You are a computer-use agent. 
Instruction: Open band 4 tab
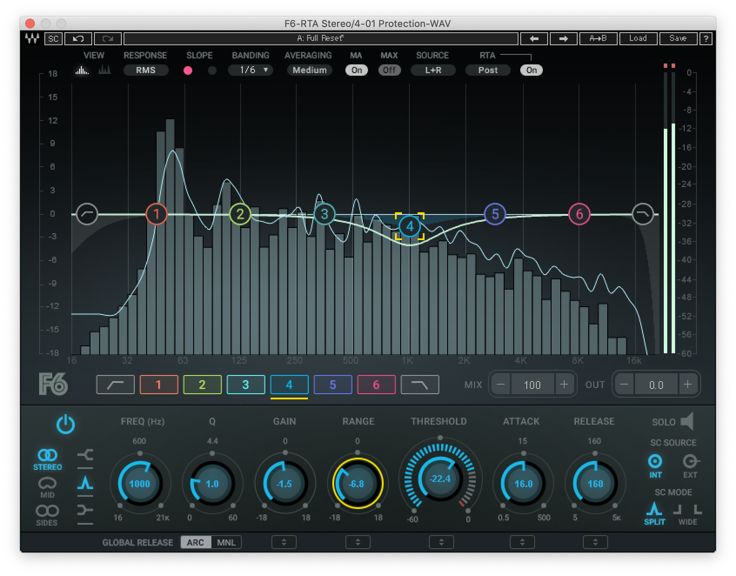coord(289,385)
